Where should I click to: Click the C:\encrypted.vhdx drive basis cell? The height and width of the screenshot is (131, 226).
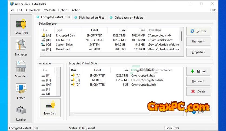[159, 35]
